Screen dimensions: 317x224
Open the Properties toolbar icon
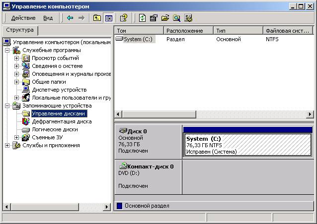(x=154, y=18)
